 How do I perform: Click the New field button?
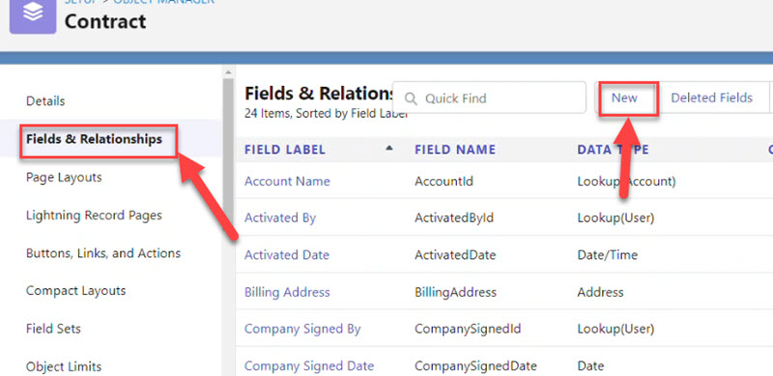tap(625, 98)
